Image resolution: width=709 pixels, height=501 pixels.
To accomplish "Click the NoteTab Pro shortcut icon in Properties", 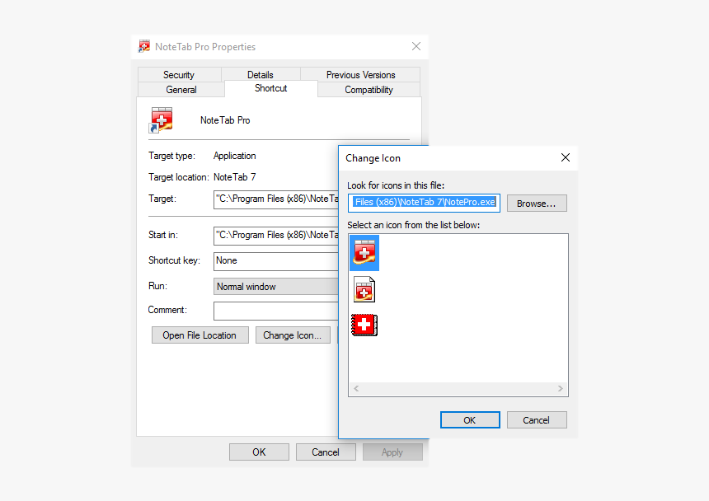I will [x=161, y=120].
